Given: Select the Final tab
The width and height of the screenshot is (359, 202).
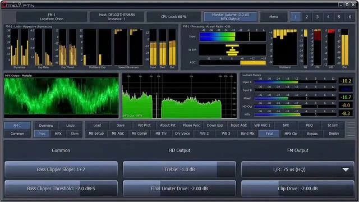Looking at the screenshot, I should coord(269,134).
